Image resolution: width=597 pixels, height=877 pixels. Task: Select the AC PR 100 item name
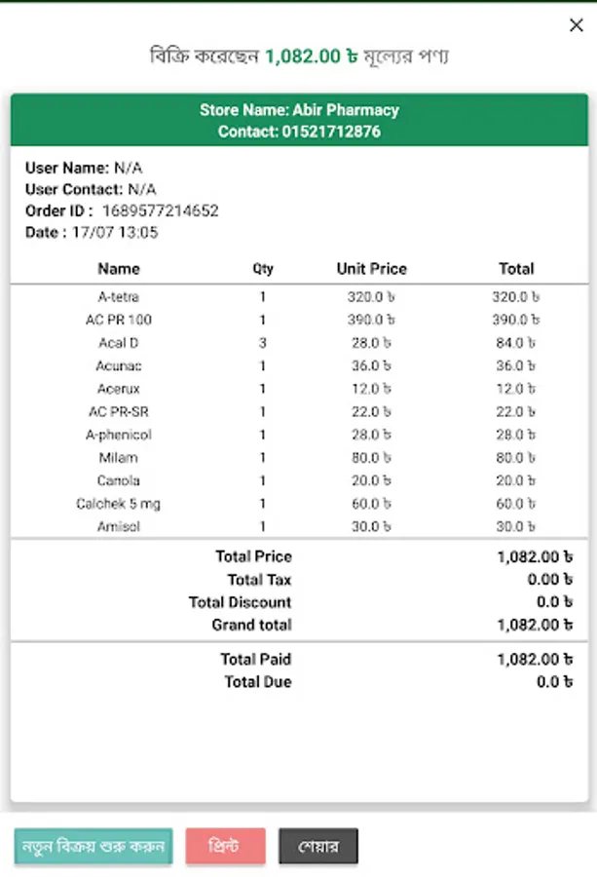[119, 320]
